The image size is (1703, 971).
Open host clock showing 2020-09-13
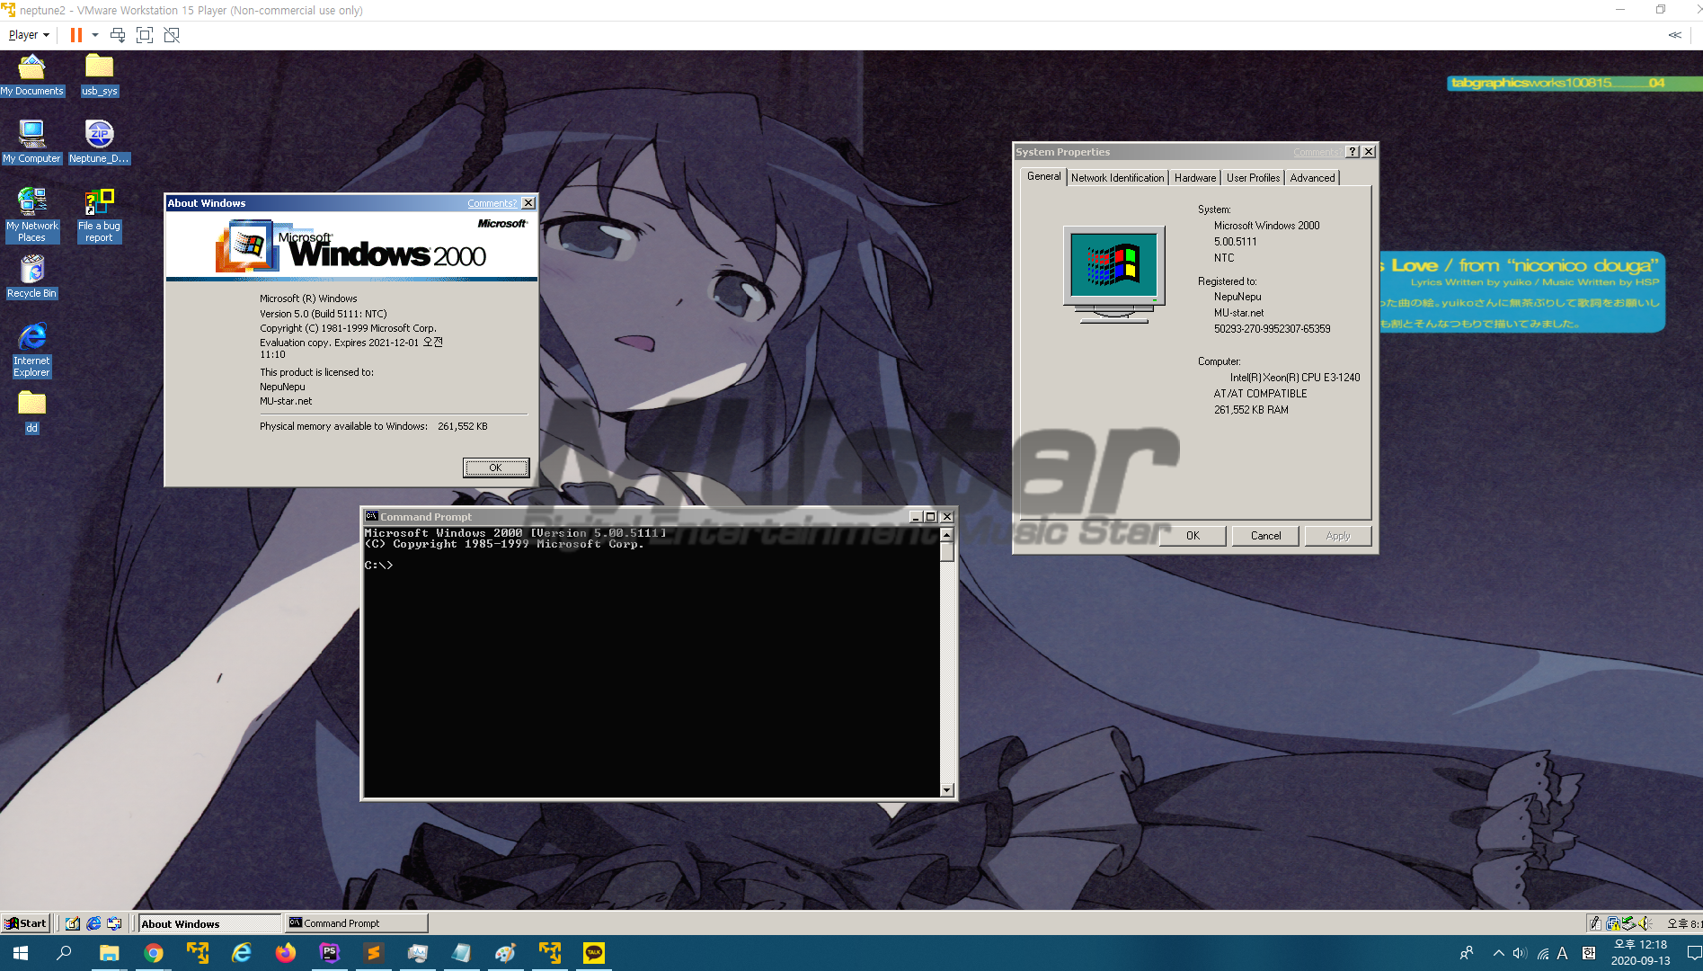(x=1640, y=953)
